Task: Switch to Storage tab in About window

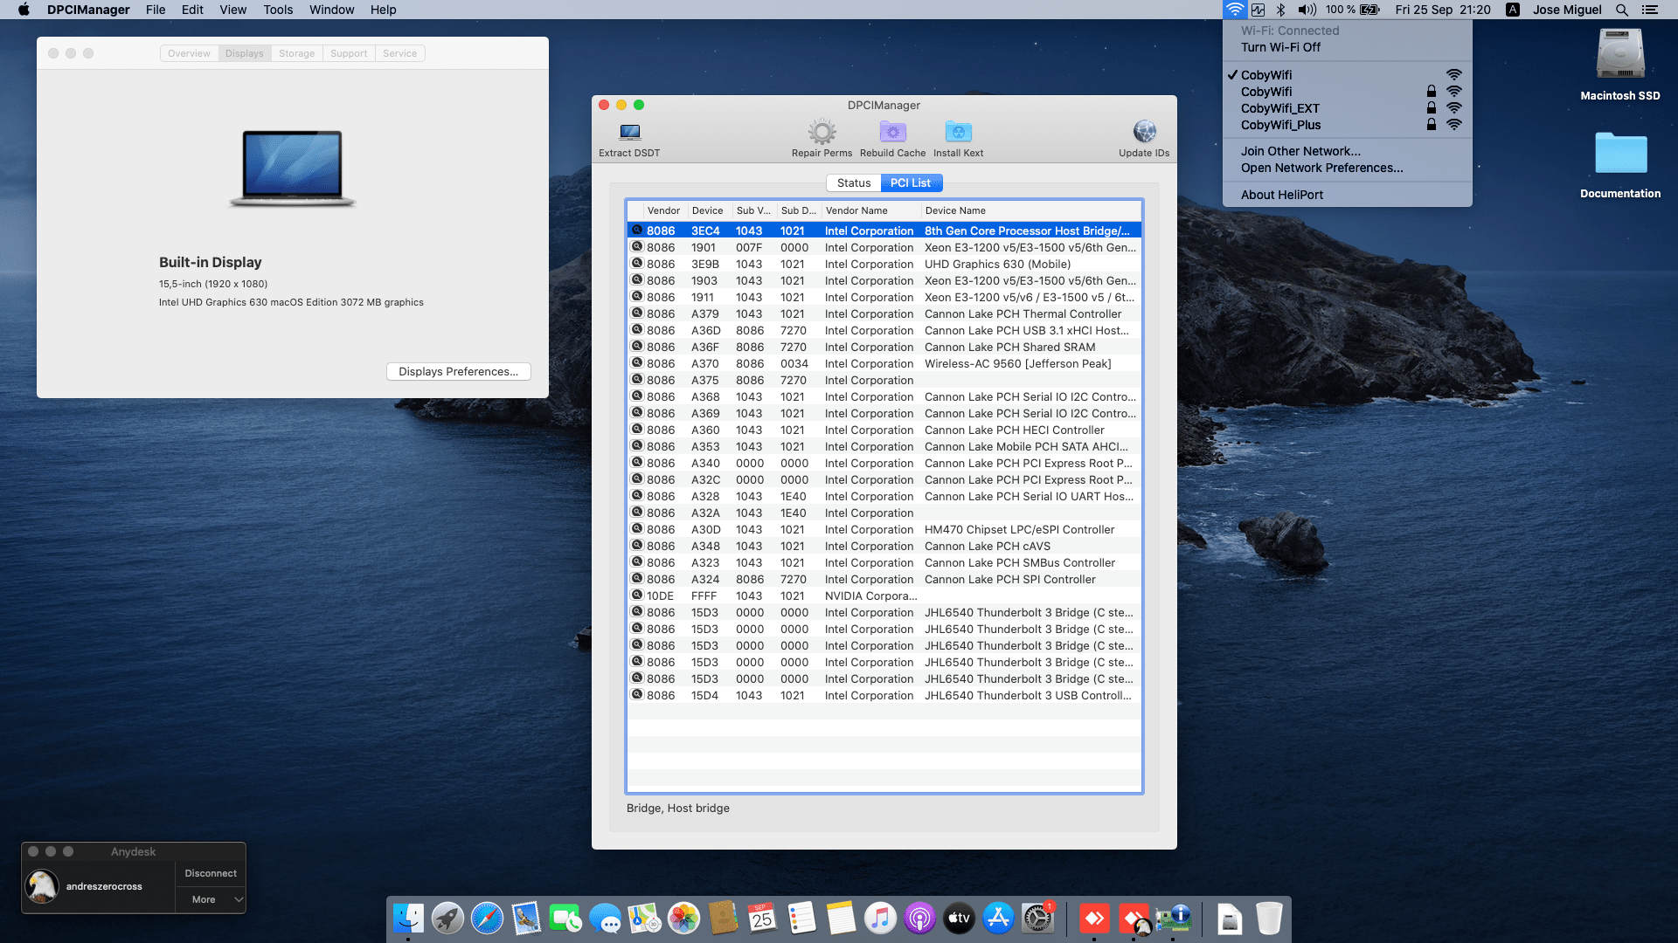Action: click(296, 53)
